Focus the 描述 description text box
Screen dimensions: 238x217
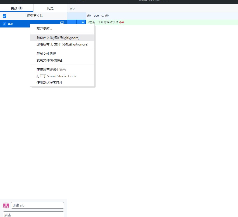pos(33,215)
